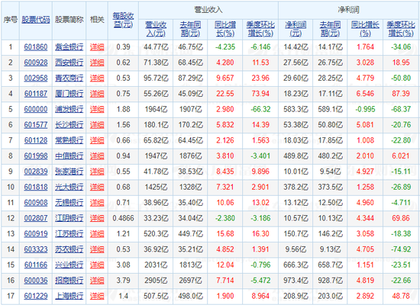Open 详细 details for row 600036

coord(97,281)
